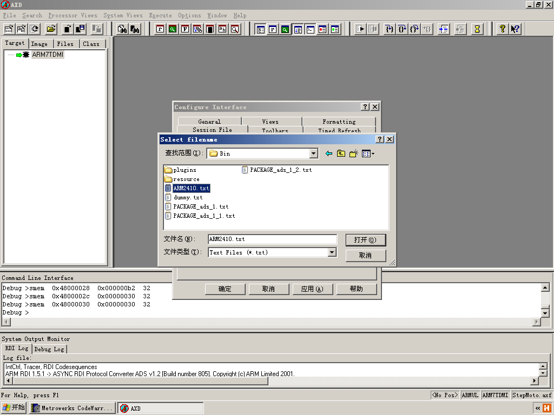Screen dimensions: 554x415
Task: Select the resource folder
Action: coord(182,179)
